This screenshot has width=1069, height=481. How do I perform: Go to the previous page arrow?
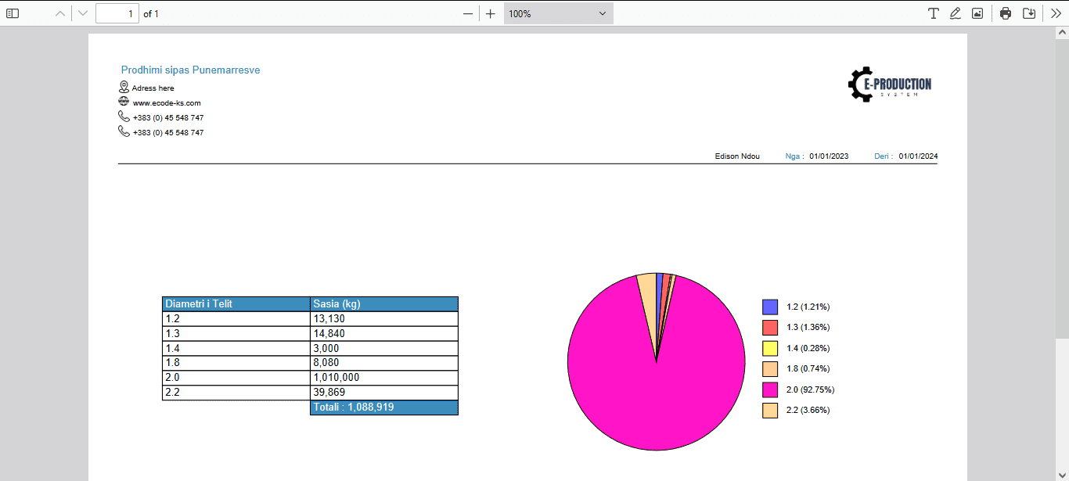pyautogui.click(x=59, y=13)
